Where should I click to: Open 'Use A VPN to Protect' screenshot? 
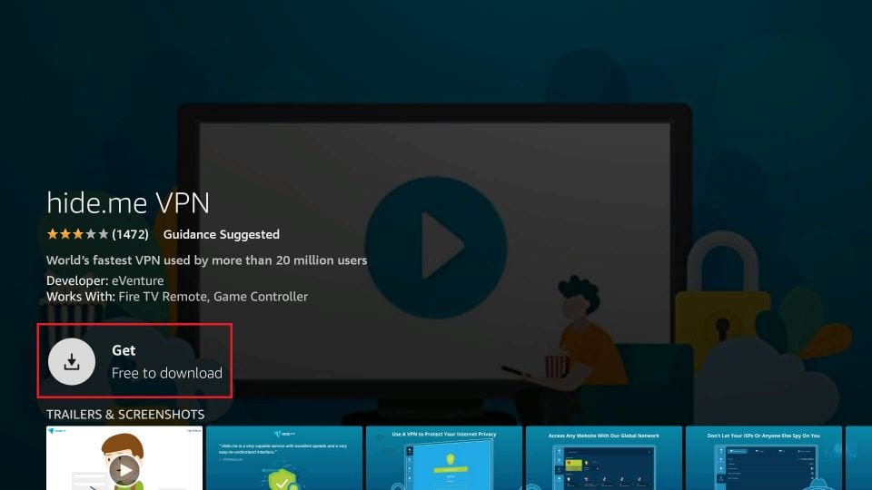click(444, 458)
